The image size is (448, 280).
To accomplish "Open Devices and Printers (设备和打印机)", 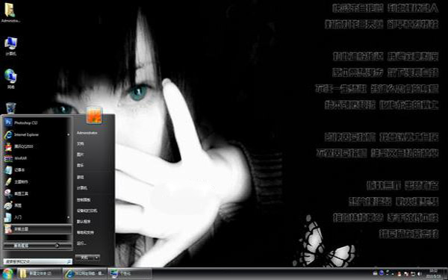I will (87, 211).
